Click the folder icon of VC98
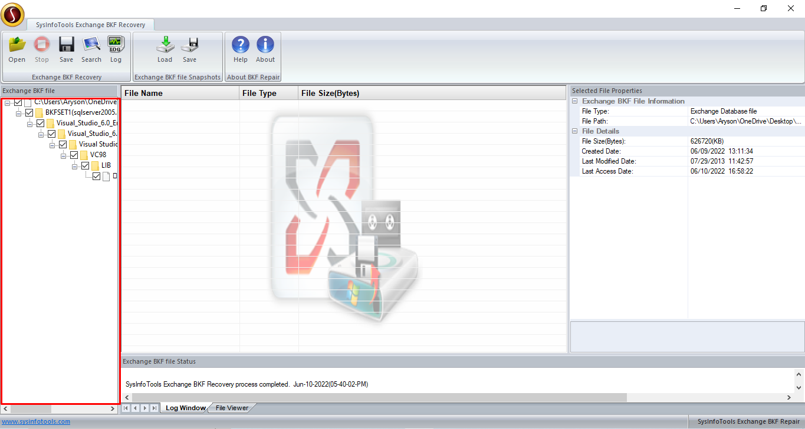This screenshot has width=805, height=429. click(84, 155)
